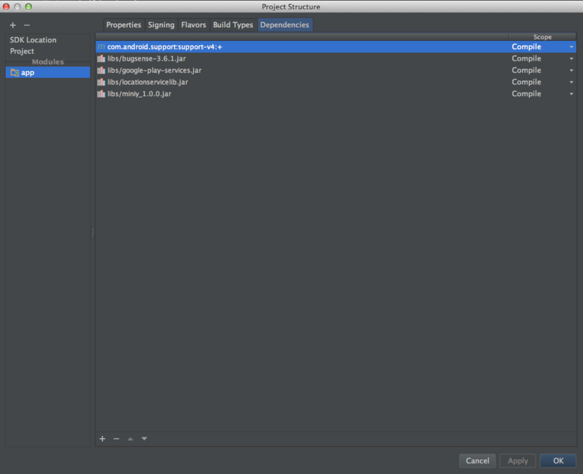Click the Apply button
Screen dimensions: 583x474
coord(517,461)
